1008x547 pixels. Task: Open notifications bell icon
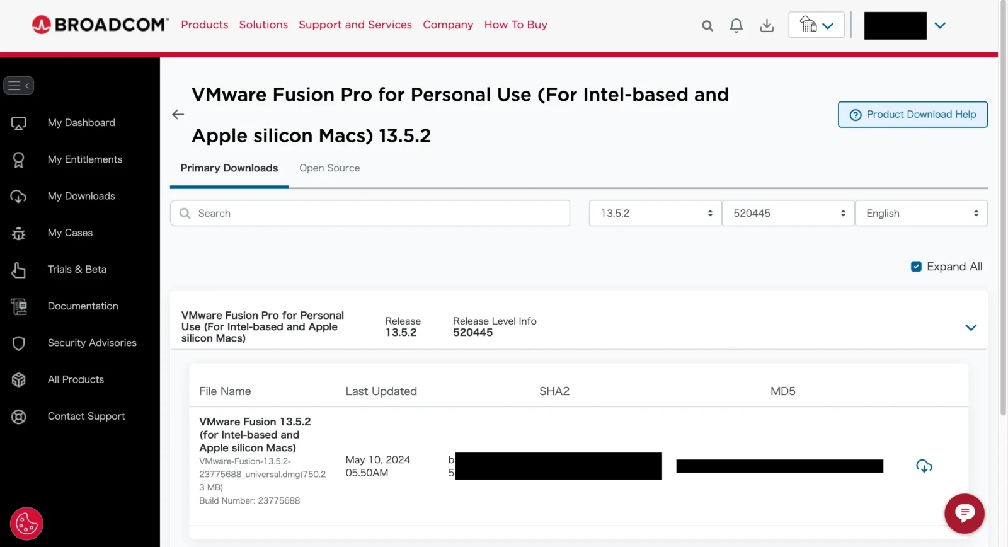click(736, 25)
